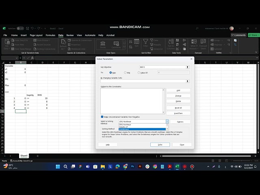Collapse the ribbon with chevron

(256, 52)
